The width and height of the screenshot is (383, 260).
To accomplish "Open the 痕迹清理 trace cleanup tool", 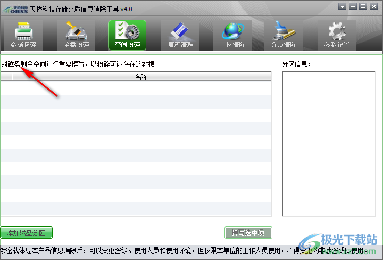I will 180,35.
